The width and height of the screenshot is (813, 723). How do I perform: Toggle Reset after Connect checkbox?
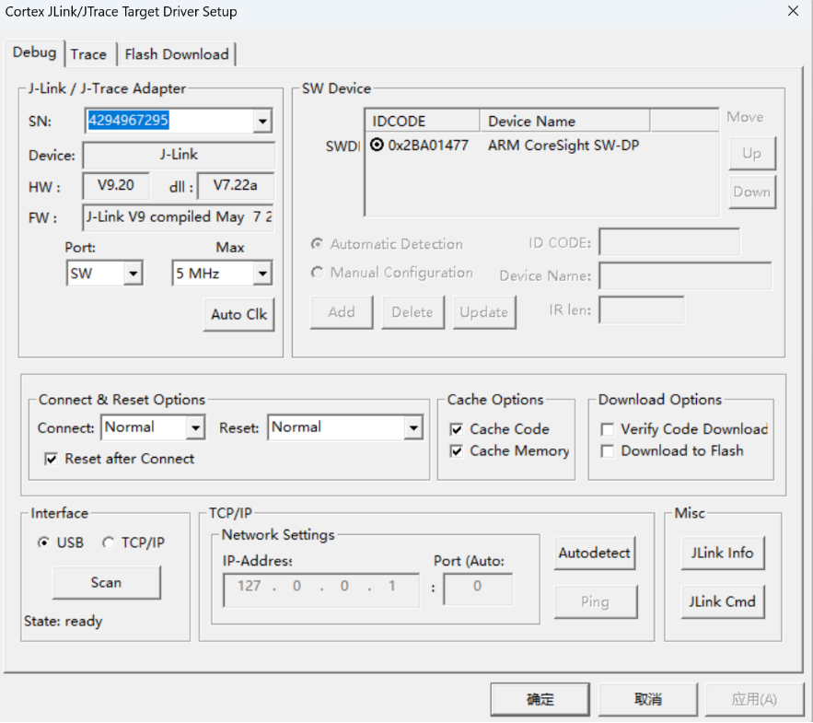50,459
